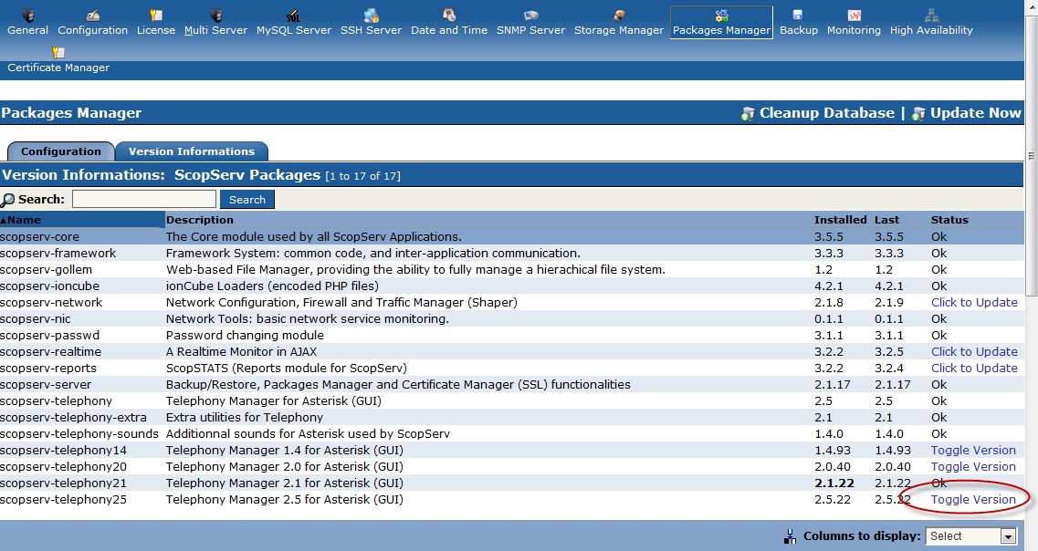Open the Backup icon
The width and height of the screenshot is (1038, 551).
click(799, 15)
